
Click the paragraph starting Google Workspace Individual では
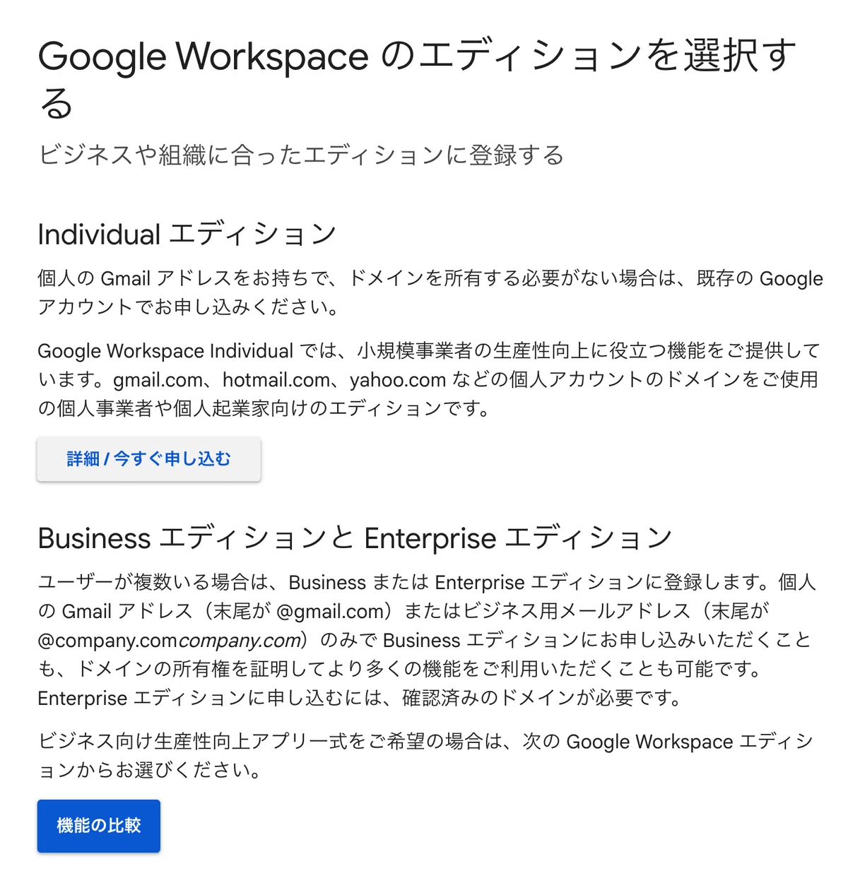(428, 379)
